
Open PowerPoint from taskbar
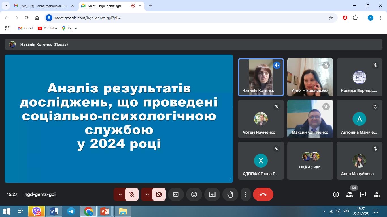click(x=105, y=211)
